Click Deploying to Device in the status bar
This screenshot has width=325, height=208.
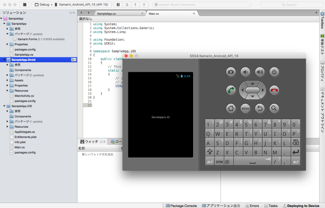301,205
